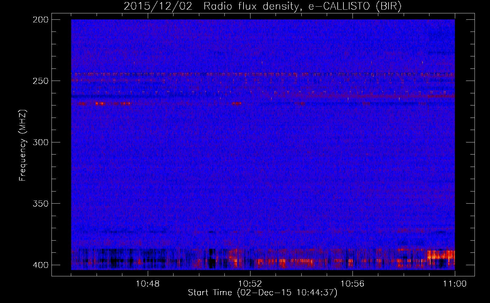
Task: Select the date "2015/12/02" in the title
Action: (158, 6)
